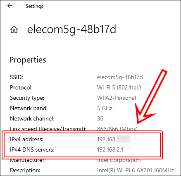Viewport: 181px width, 176px height.
Task: Click the IPv4 DNS servers label
Action: click(x=32, y=149)
